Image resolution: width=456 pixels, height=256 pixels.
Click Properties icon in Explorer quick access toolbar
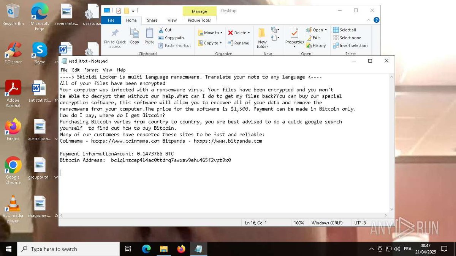pyautogui.click(x=118, y=11)
